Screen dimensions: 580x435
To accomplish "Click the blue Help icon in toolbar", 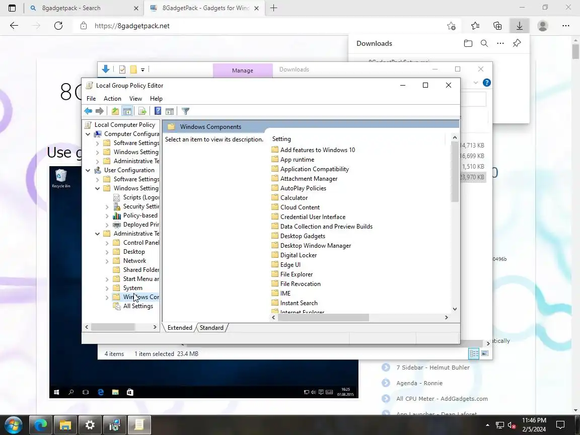I will [158, 111].
